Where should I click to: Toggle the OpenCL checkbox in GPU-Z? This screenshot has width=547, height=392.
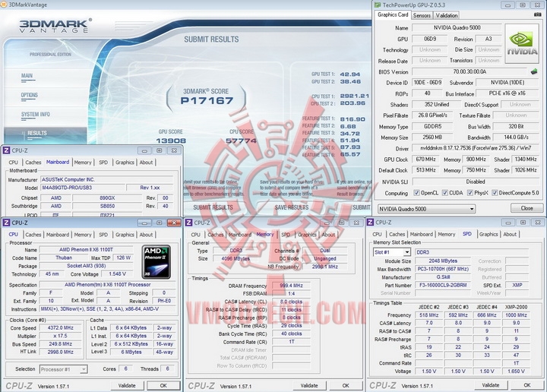pyautogui.click(x=416, y=192)
